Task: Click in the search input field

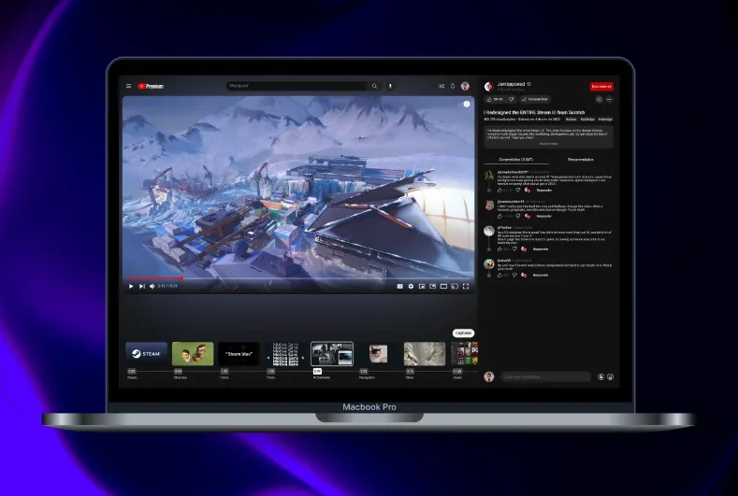Action: click(298, 86)
